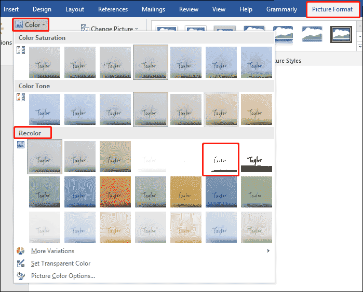The width and height of the screenshot is (363, 292).
Task: Open Picture Color Options menu entry
Action: [63, 276]
